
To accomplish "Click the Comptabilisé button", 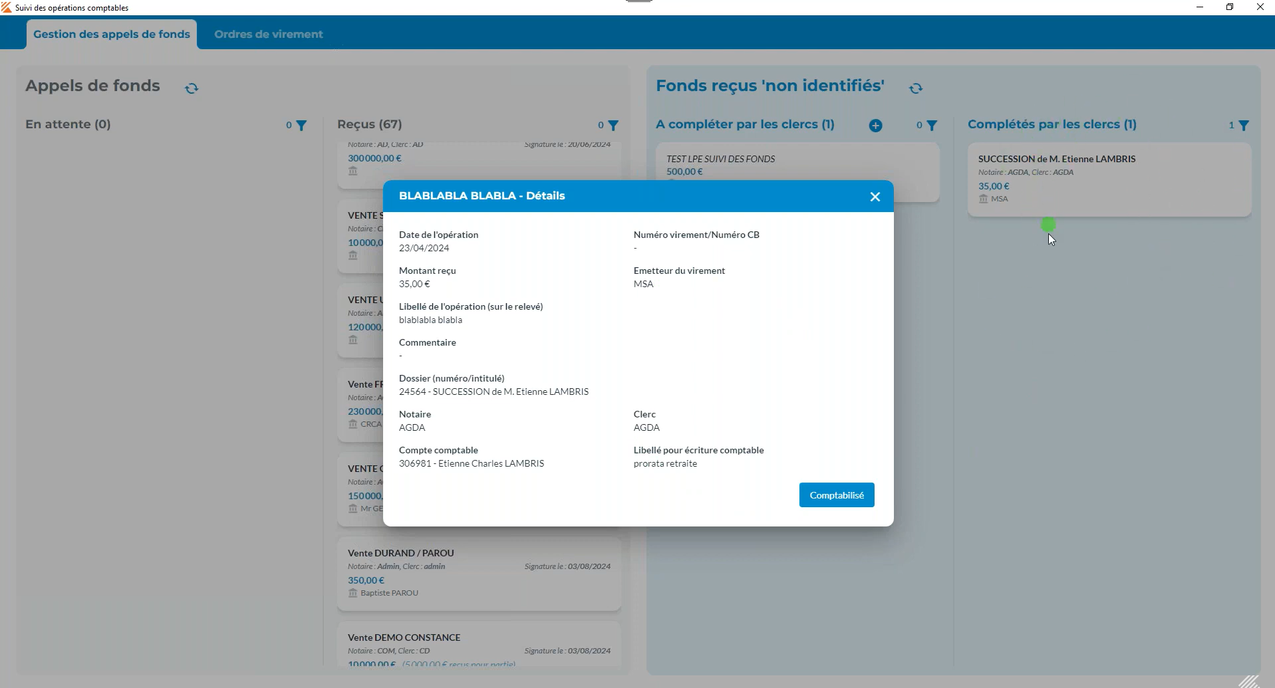I will pos(837,495).
